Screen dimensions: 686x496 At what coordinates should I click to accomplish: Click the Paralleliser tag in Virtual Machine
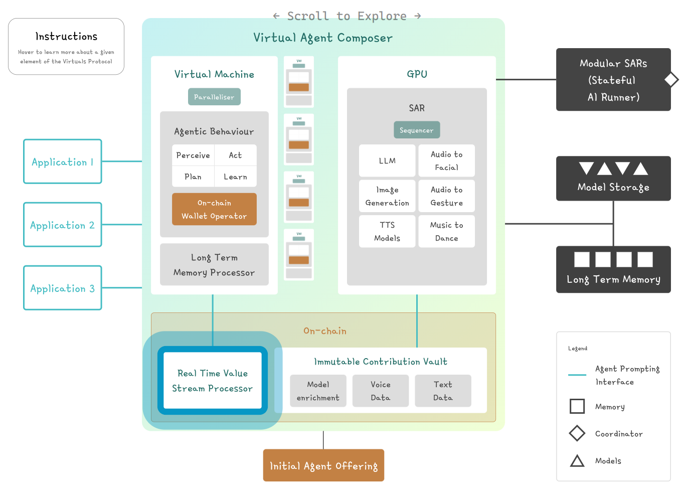pos(214,97)
